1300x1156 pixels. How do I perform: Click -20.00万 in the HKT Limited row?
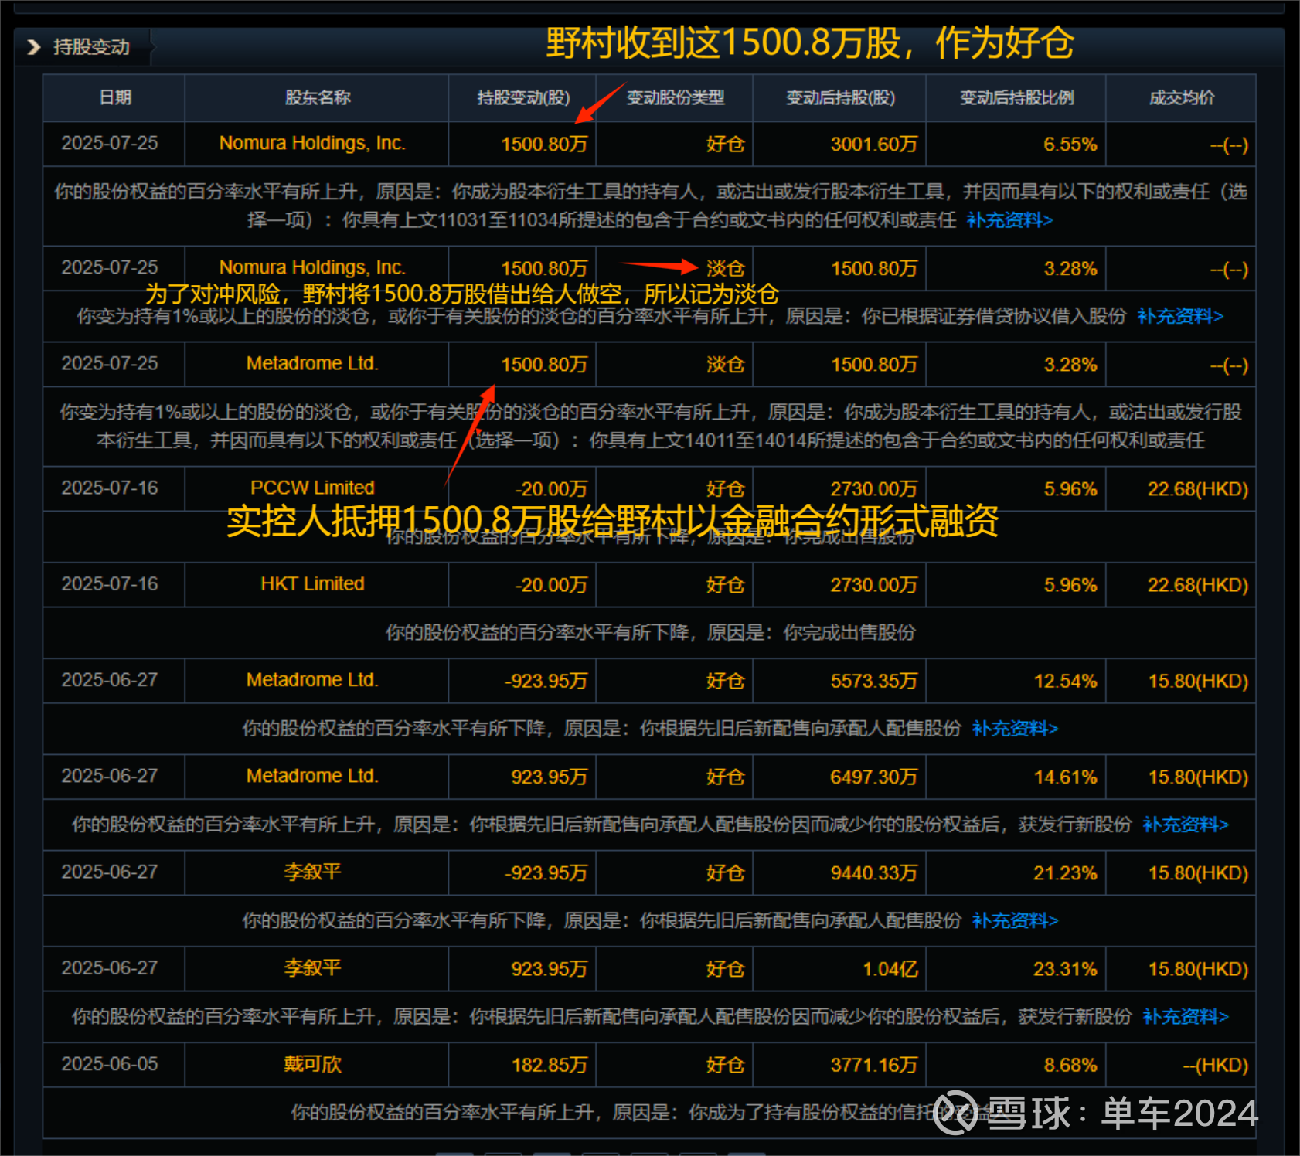(x=552, y=585)
